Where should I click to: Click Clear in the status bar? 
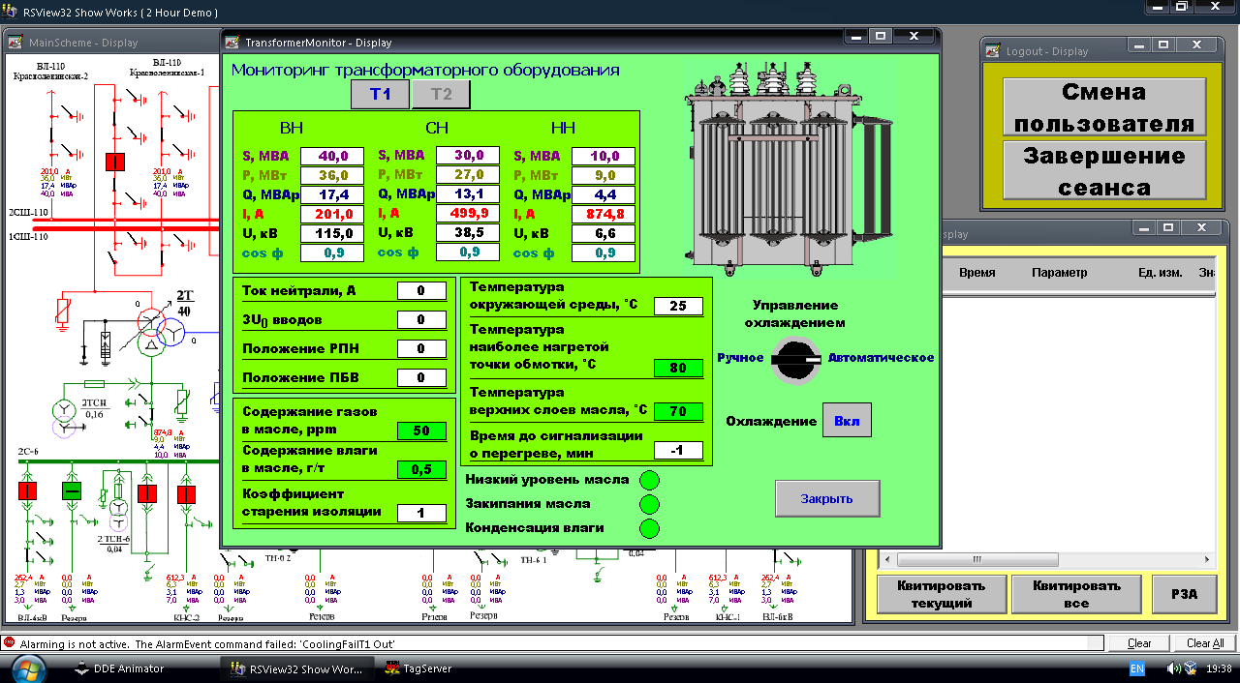(x=1139, y=643)
